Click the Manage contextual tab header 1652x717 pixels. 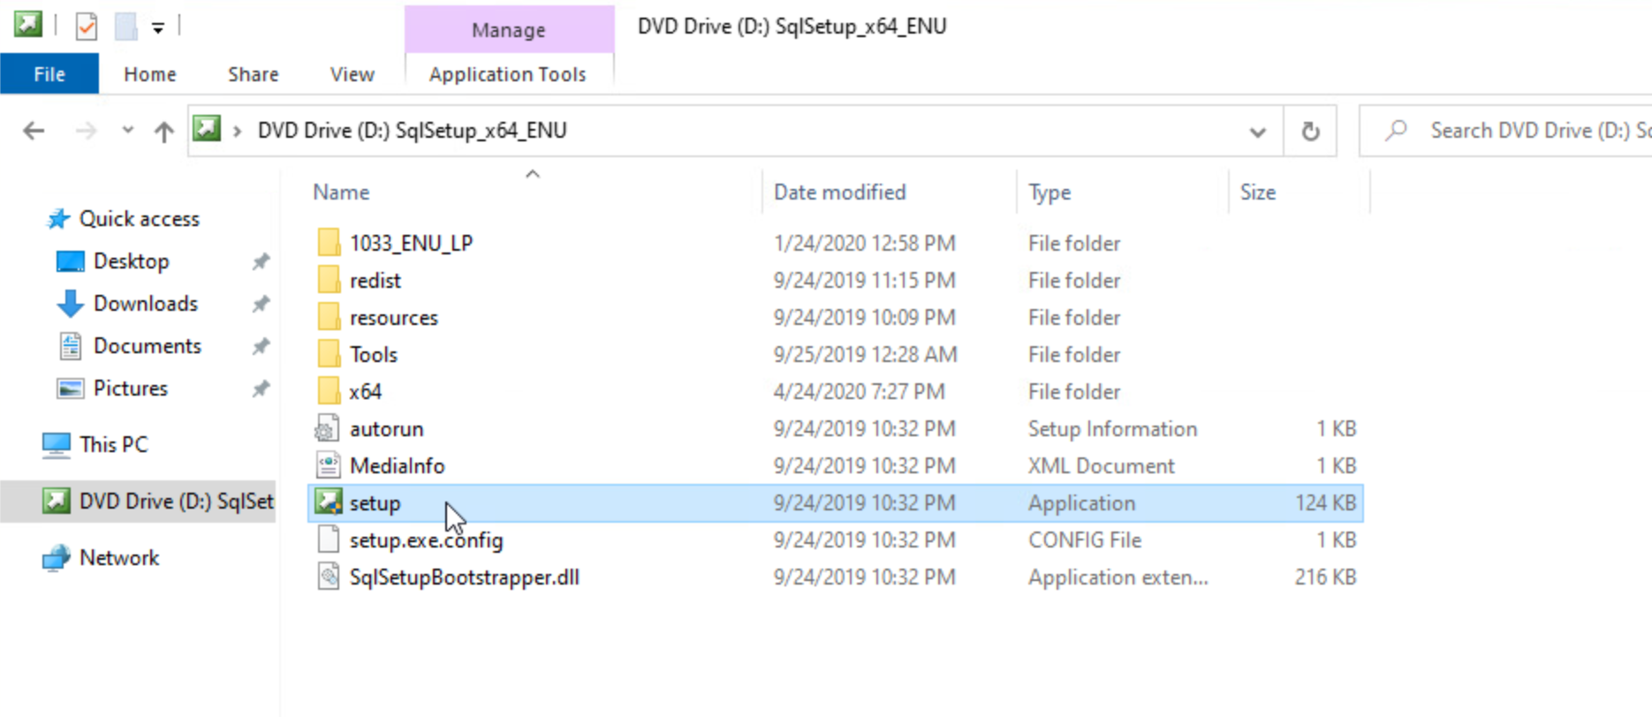coord(509,30)
